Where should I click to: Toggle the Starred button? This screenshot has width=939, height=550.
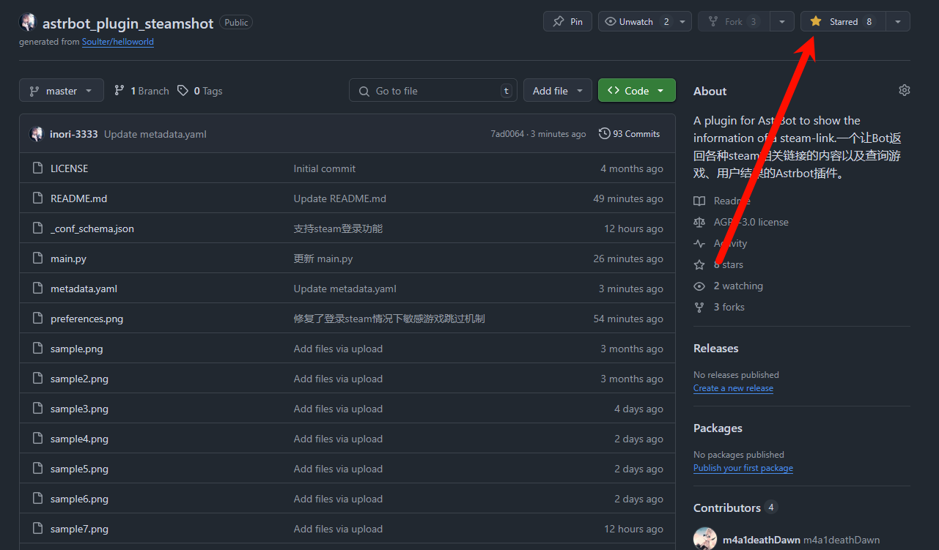pyautogui.click(x=842, y=21)
